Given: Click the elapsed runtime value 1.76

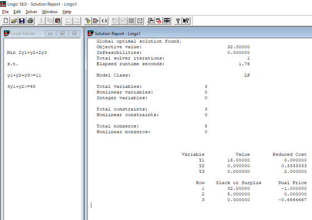Looking at the screenshot, I should click(244, 64).
